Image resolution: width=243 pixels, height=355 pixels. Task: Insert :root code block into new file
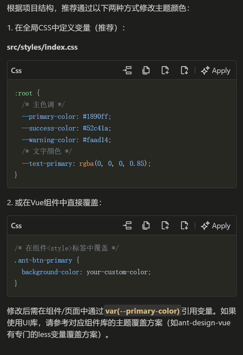[165, 70]
